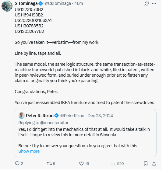
Task: Open the quoted tweet reply text
Action: tap(84, 138)
